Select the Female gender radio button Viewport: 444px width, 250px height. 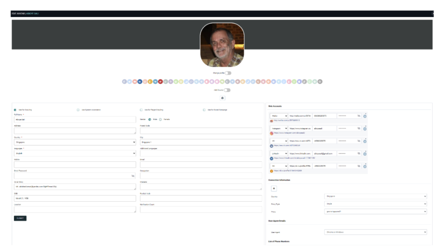pos(160,119)
